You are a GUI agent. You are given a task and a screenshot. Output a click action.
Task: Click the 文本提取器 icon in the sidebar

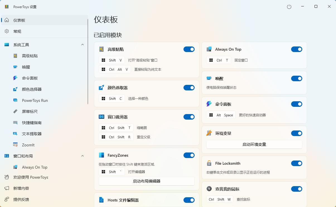[15, 134]
